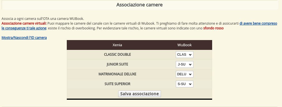Select the MATRIMONIALE DELUXE room label
Viewport: 282px width, 107px height.
[117, 74]
